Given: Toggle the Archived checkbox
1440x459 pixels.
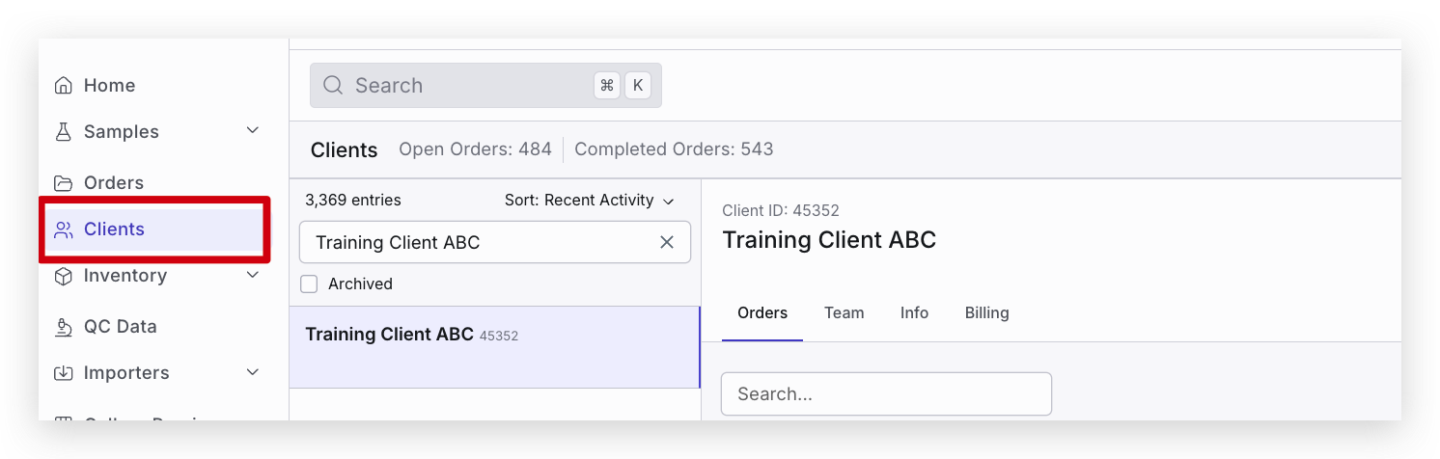Looking at the screenshot, I should (x=309, y=283).
